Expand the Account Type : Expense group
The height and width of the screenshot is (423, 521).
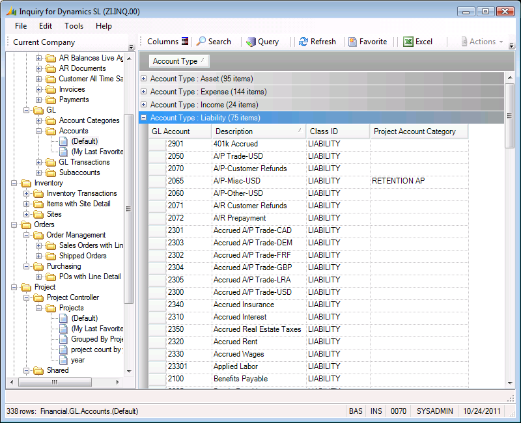pos(144,92)
